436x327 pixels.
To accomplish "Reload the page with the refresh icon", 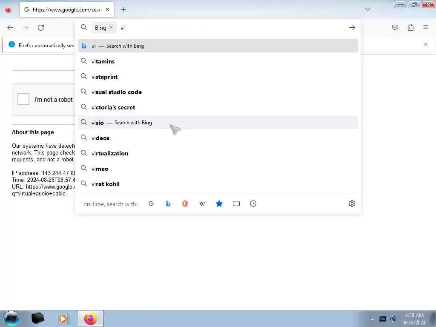I will [41, 28].
